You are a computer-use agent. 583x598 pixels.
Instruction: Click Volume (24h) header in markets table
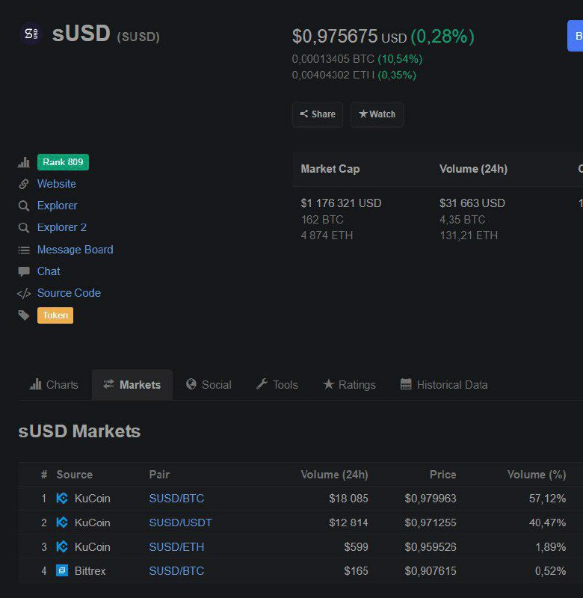(x=334, y=475)
